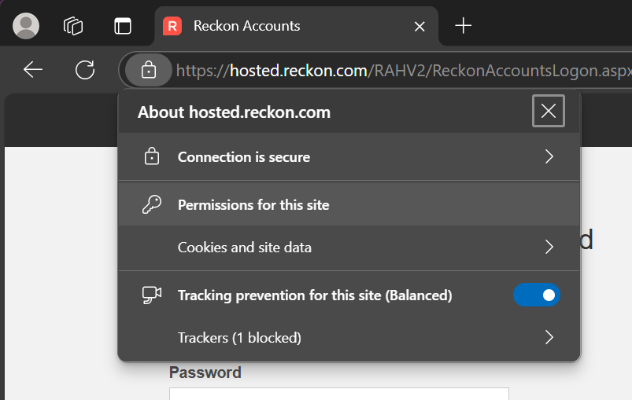Click the site info lock icon in address bar

tap(148, 70)
